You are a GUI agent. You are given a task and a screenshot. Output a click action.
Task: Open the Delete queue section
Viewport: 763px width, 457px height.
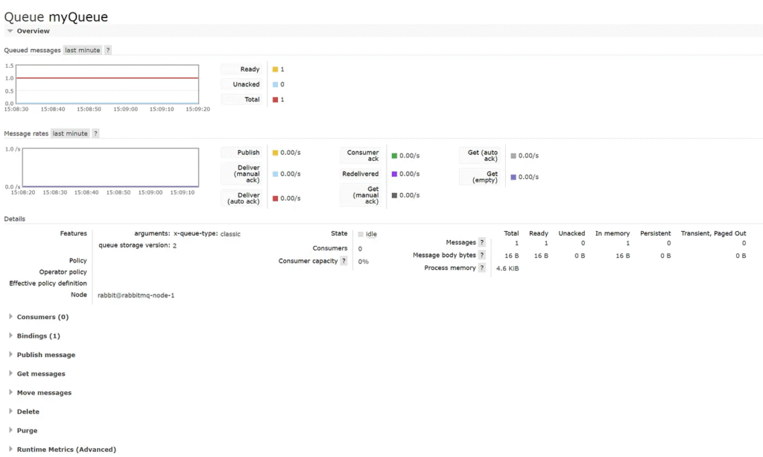28,412
